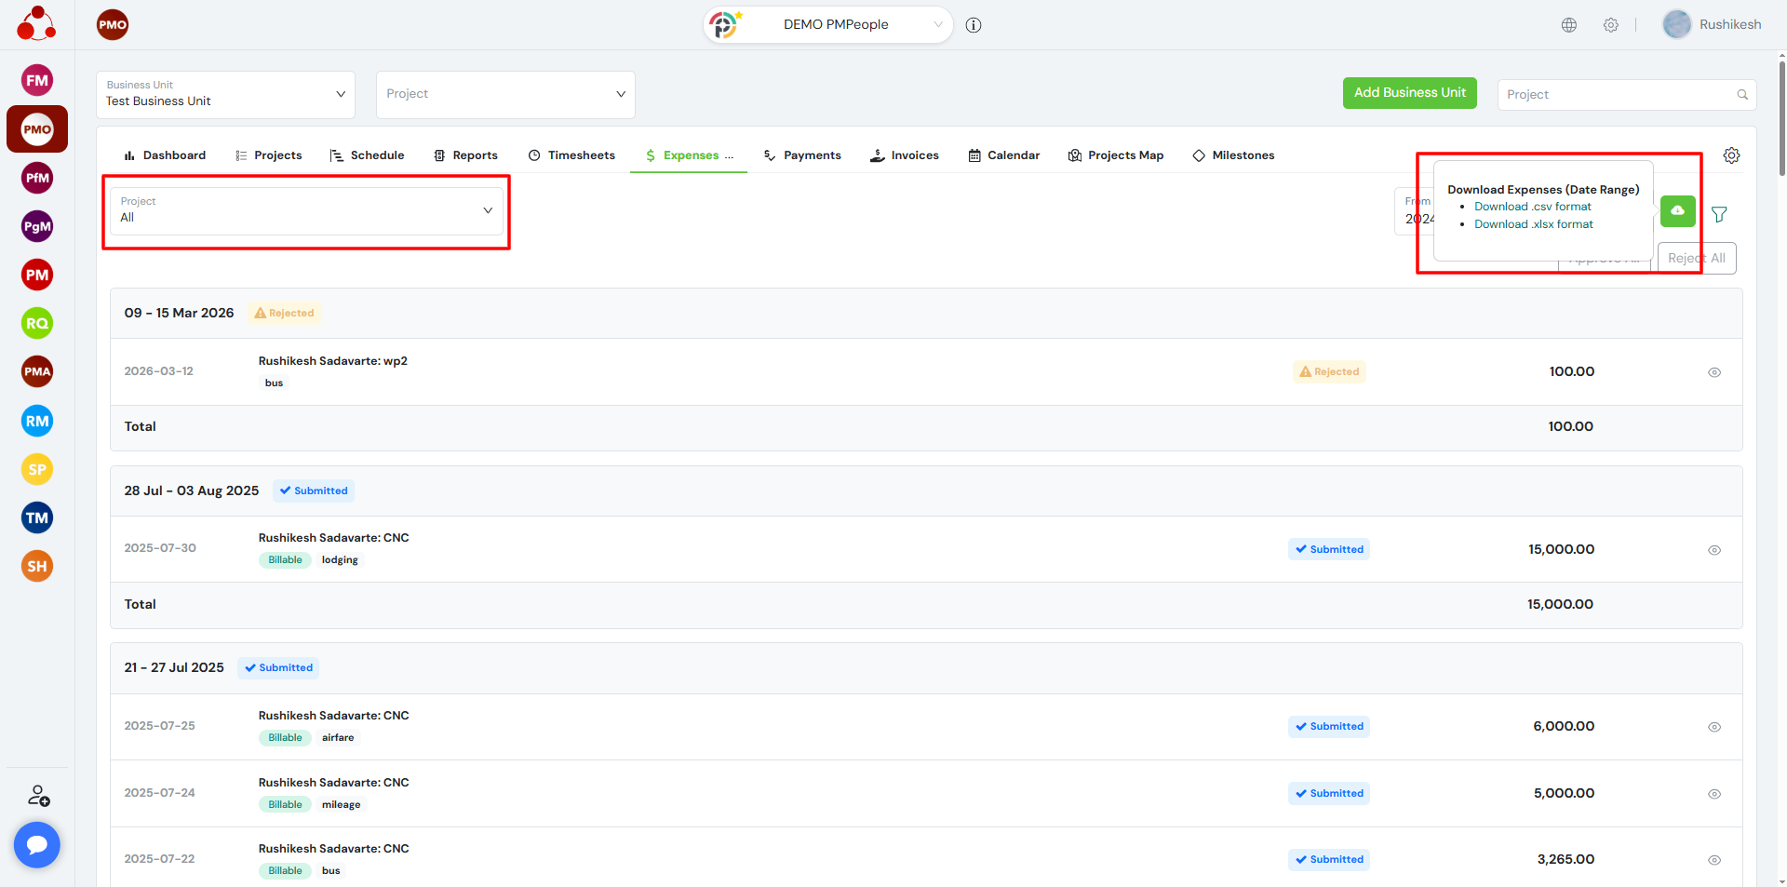The image size is (1787, 887).
Task: Click the info icon beside DEMO PMPeople
Action: click(974, 25)
